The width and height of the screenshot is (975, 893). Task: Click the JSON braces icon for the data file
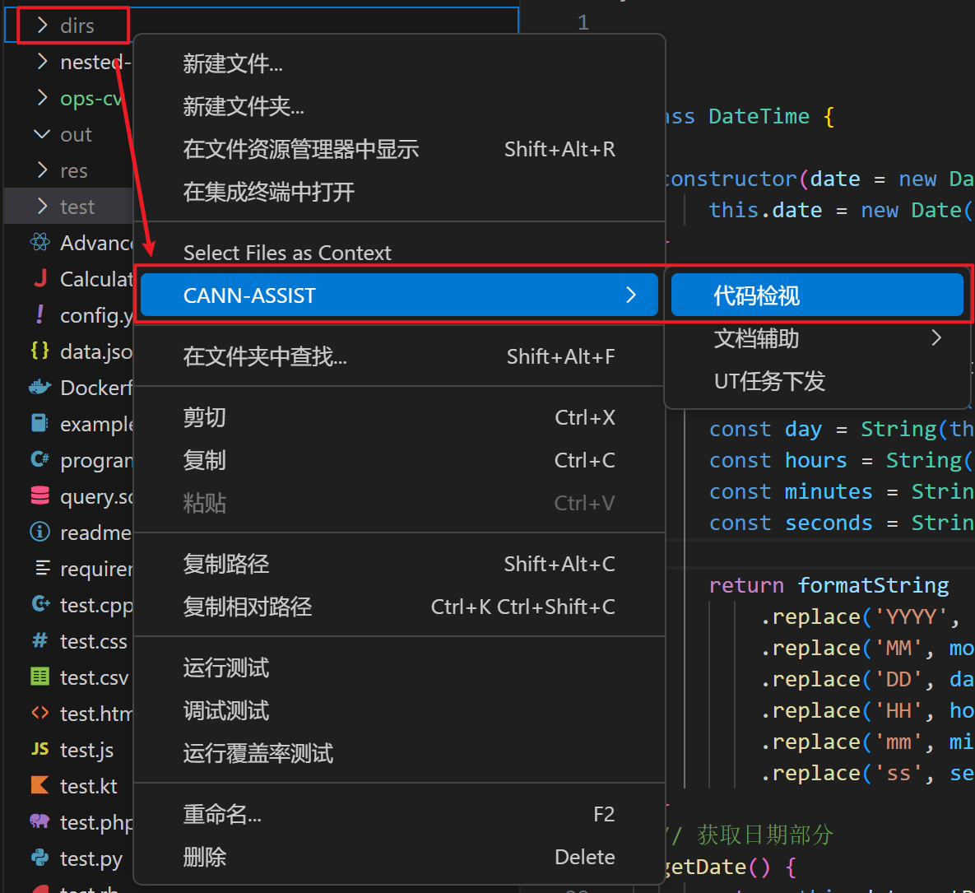39,351
